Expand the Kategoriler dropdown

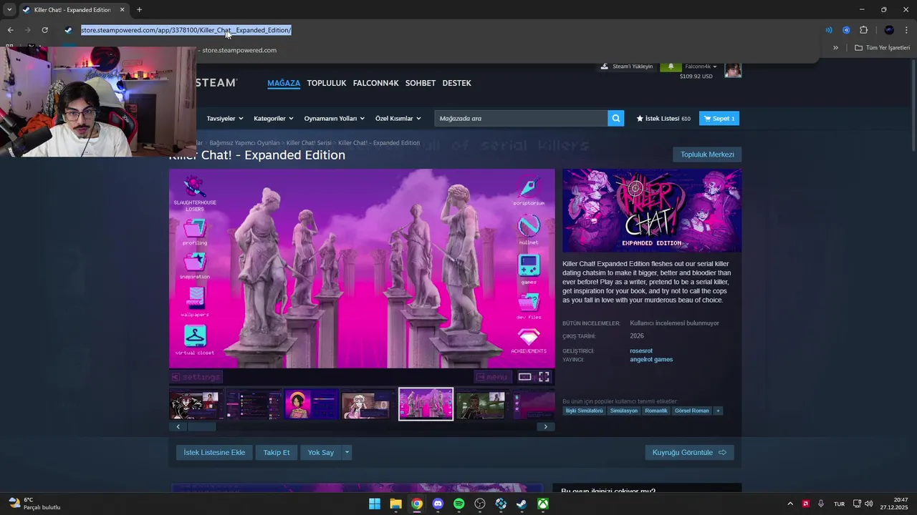coord(274,118)
